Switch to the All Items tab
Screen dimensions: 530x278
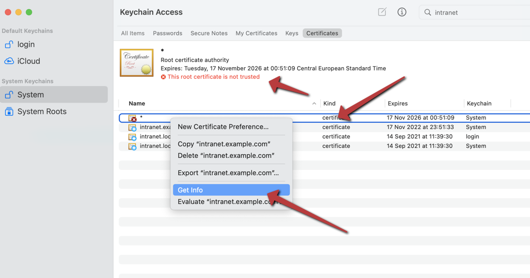coord(133,33)
